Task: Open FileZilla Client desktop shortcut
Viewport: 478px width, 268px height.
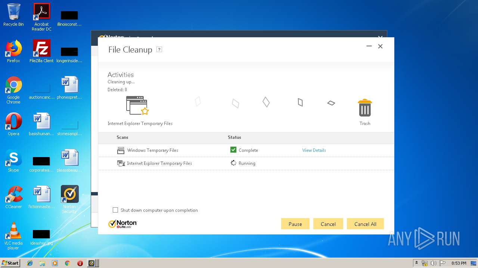Action: (x=41, y=51)
